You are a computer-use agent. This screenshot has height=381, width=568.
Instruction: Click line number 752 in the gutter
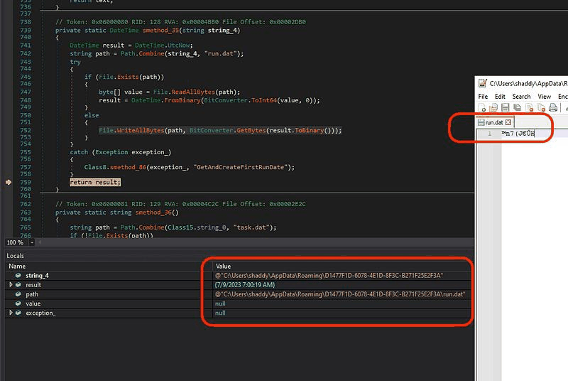(26, 130)
